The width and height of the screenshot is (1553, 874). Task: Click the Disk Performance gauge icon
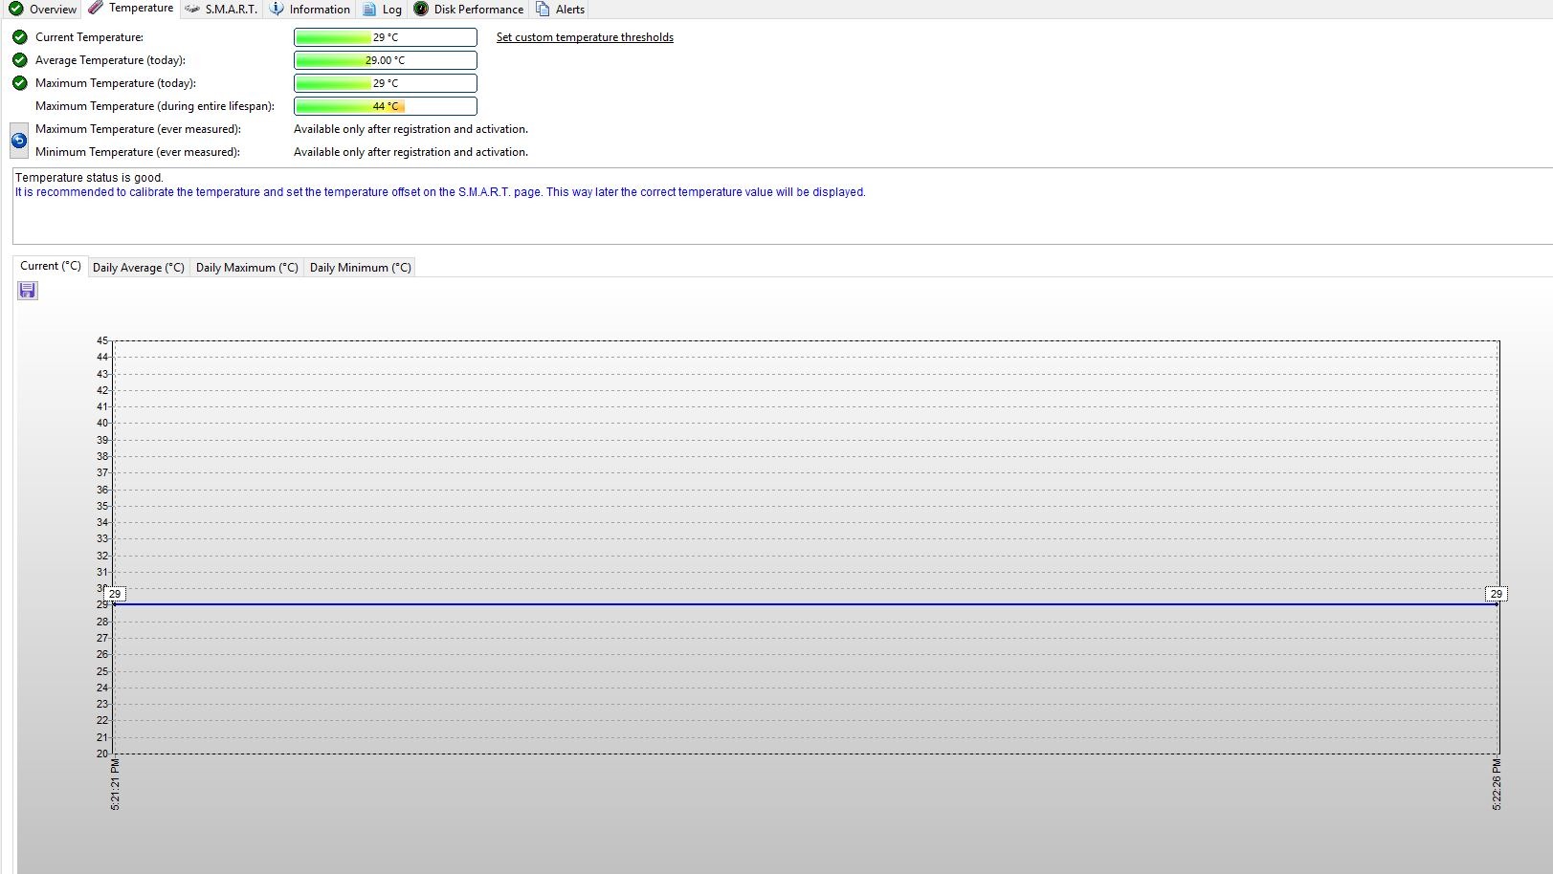(421, 9)
